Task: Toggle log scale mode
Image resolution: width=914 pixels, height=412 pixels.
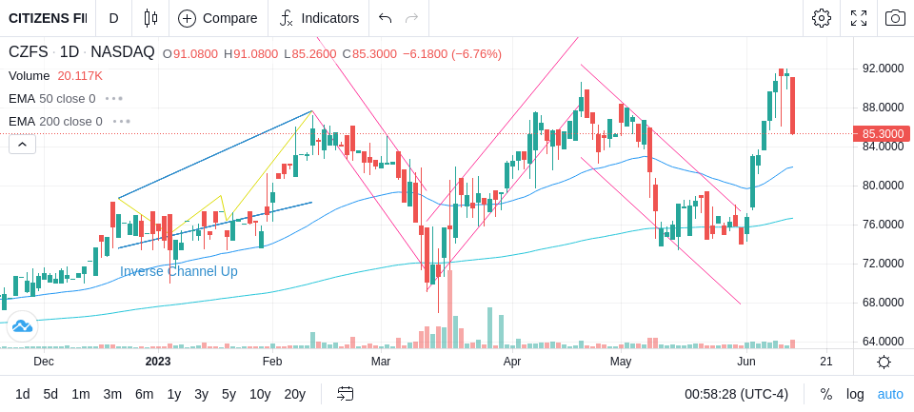Action: (x=855, y=394)
